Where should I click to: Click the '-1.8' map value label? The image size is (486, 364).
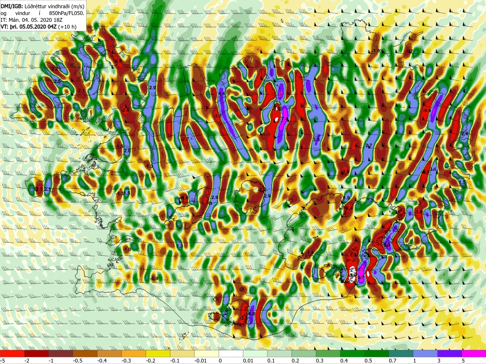pos(310,253)
